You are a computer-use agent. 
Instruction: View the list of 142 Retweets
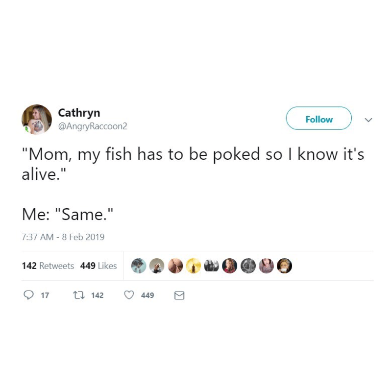point(48,266)
